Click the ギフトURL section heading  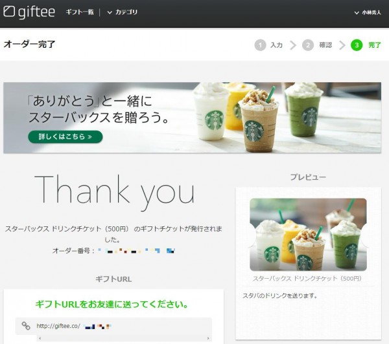click(x=113, y=279)
